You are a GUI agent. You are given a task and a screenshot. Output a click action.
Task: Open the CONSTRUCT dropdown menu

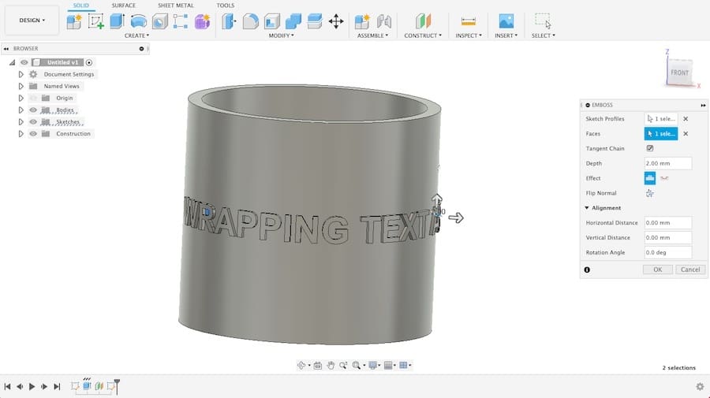click(423, 35)
